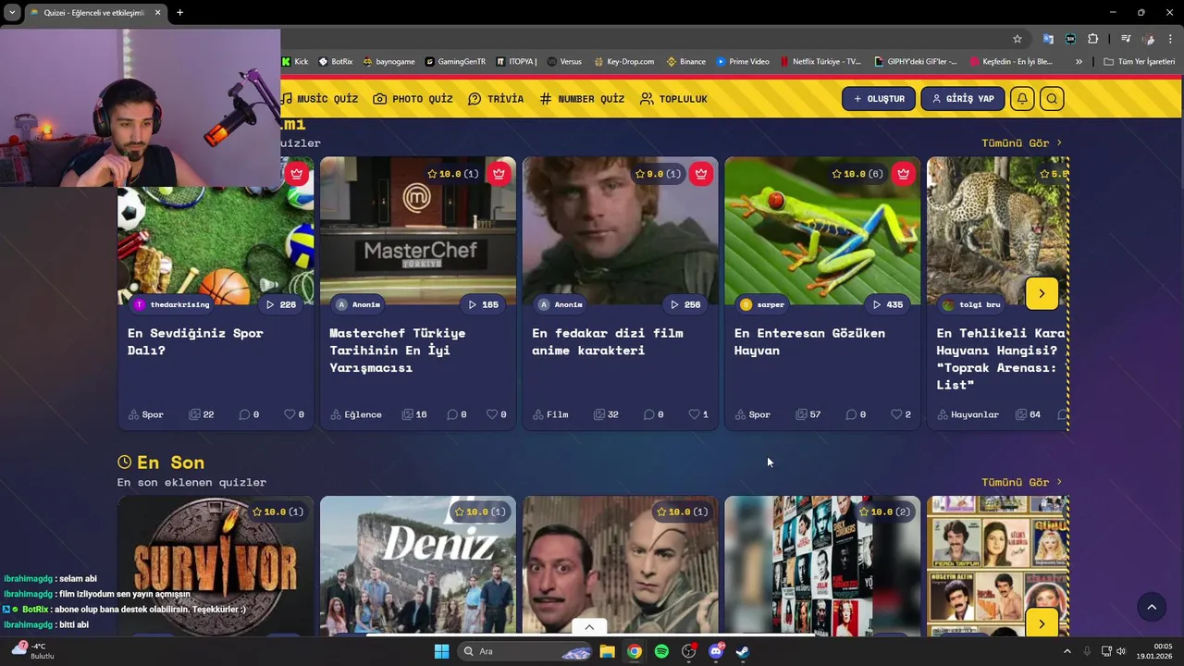Open author tolgi bru profile chip
This screenshot has height=666, width=1184.
[971, 304]
